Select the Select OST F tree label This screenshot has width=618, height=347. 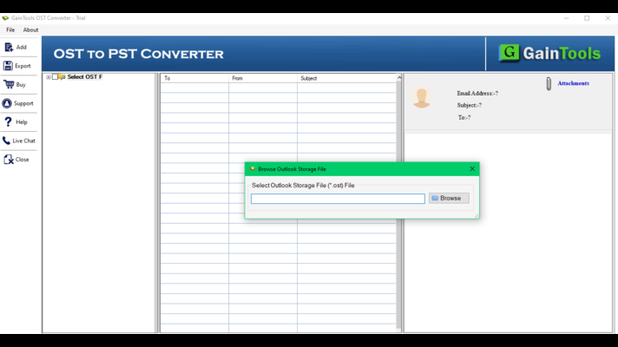coord(85,77)
